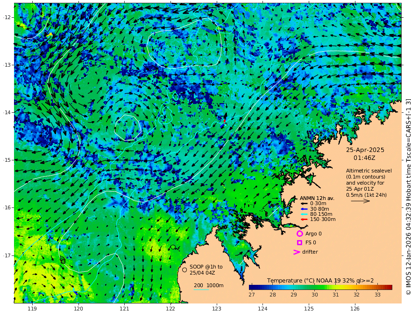
Task: Click the SOOP circle cluster near 119.7°E
Action: (63, 260)
